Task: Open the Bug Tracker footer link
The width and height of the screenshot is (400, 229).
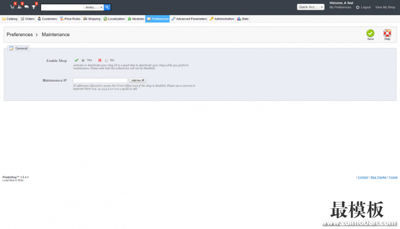Action: [x=378, y=177]
